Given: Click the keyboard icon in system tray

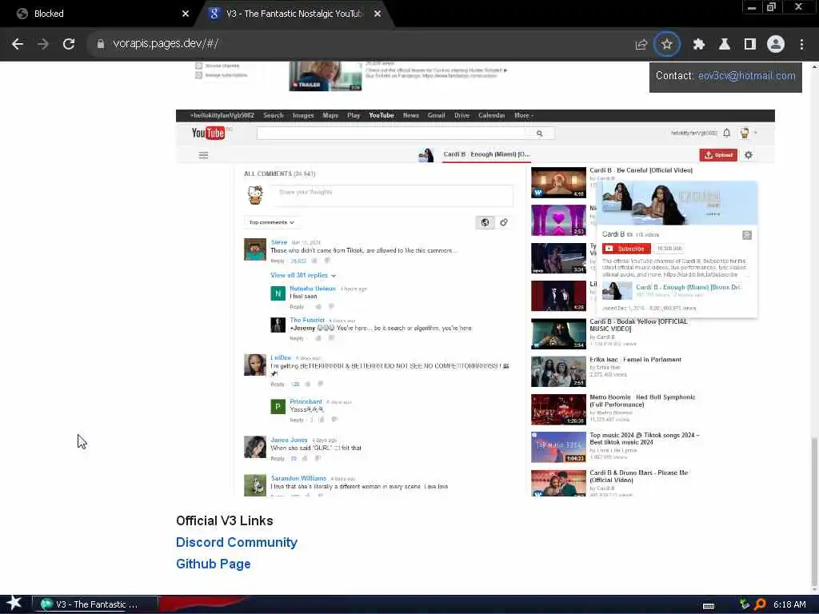Looking at the screenshot, I should (x=709, y=606).
